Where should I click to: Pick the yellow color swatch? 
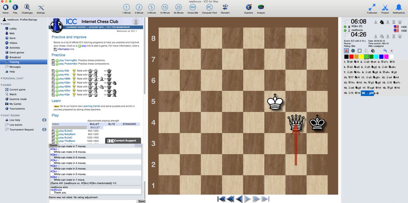(x=361, y=57)
